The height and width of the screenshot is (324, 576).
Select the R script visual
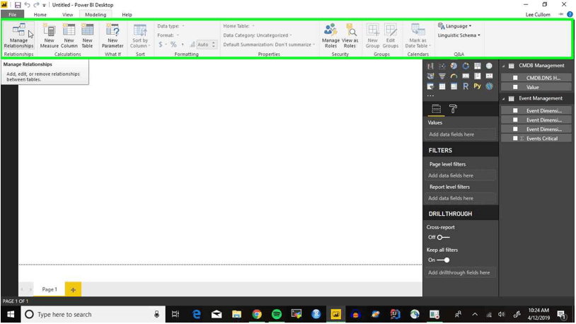tap(466, 86)
